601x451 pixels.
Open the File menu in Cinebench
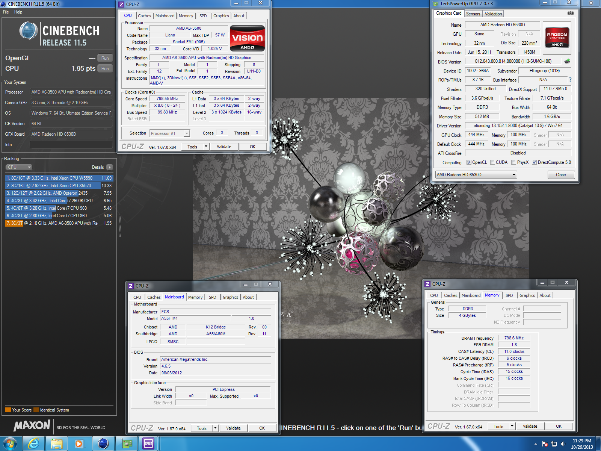[x=6, y=12]
